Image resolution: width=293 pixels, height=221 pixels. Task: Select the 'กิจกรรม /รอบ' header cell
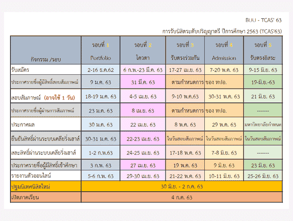click(46, 50)
